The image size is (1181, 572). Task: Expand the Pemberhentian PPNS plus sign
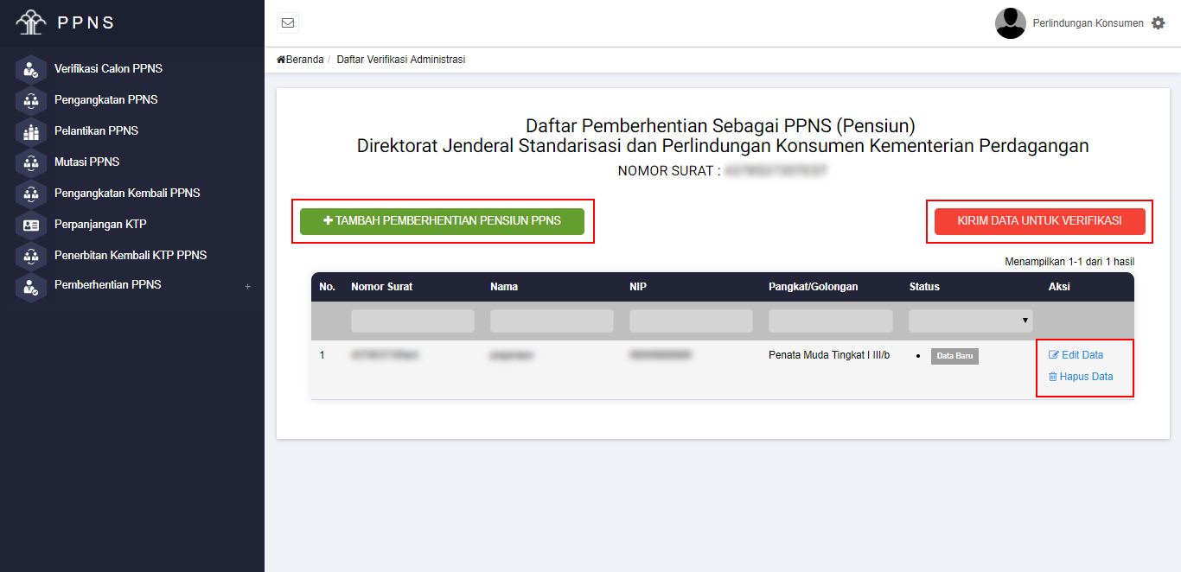tap(247, 286)
